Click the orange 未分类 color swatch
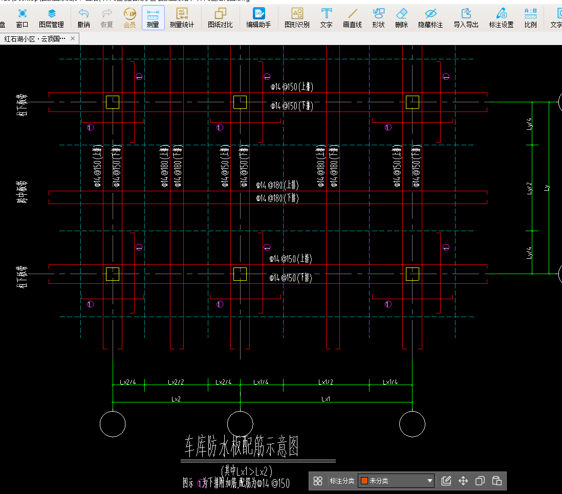Image resolution: width=562 pixels, height=494 pixels. tap(364, 481)
